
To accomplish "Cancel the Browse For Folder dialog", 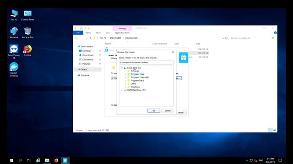I will coord(168,111).
